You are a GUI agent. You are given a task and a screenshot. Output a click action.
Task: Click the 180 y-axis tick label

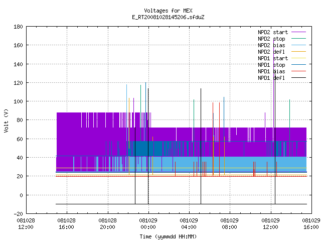[x=18, y=27]
